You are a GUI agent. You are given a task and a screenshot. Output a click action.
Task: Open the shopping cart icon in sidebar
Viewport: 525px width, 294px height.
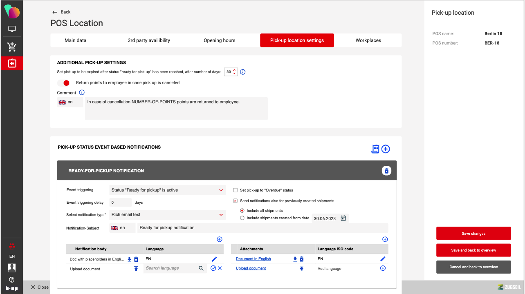[12, 47]
